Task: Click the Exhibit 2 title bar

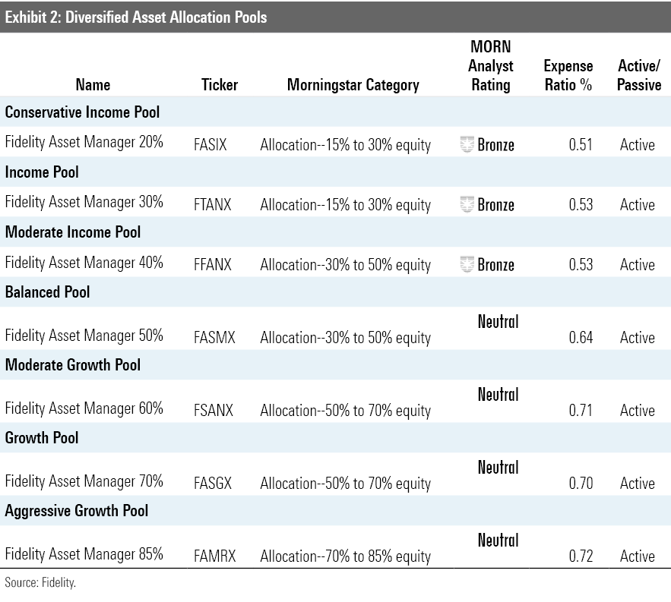Action: tap(335, 16)
